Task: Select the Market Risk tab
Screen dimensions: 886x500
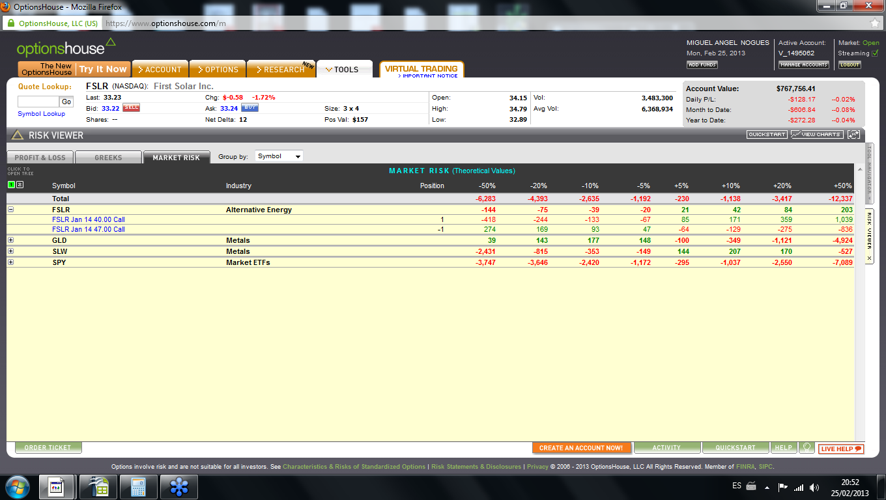Action: tap(177, 158)
